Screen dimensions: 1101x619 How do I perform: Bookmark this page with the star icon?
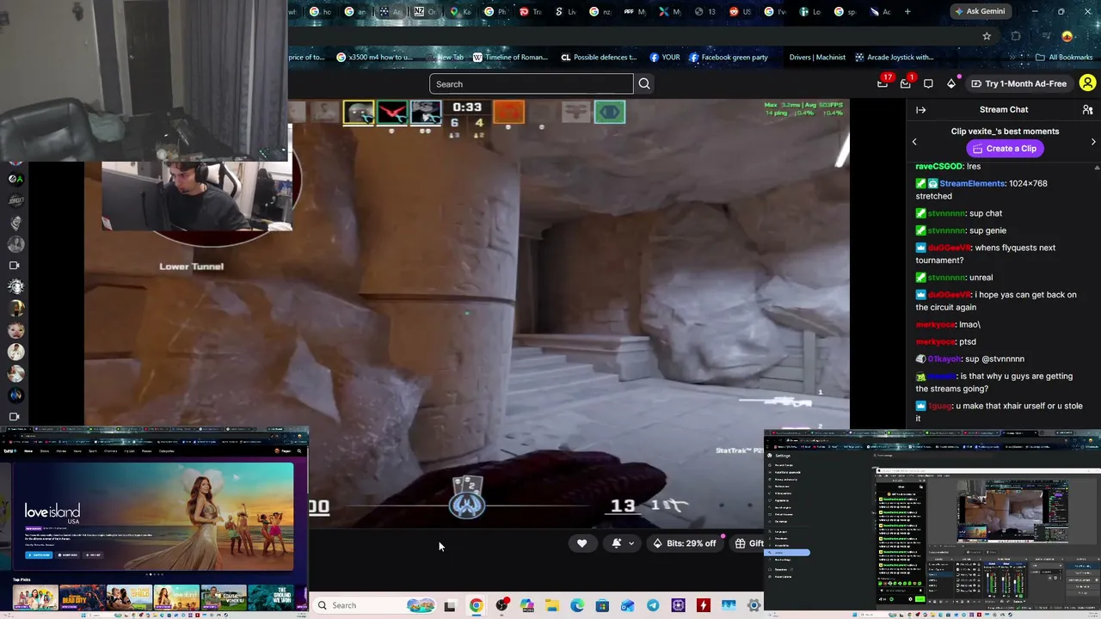(x=987, y=36)
